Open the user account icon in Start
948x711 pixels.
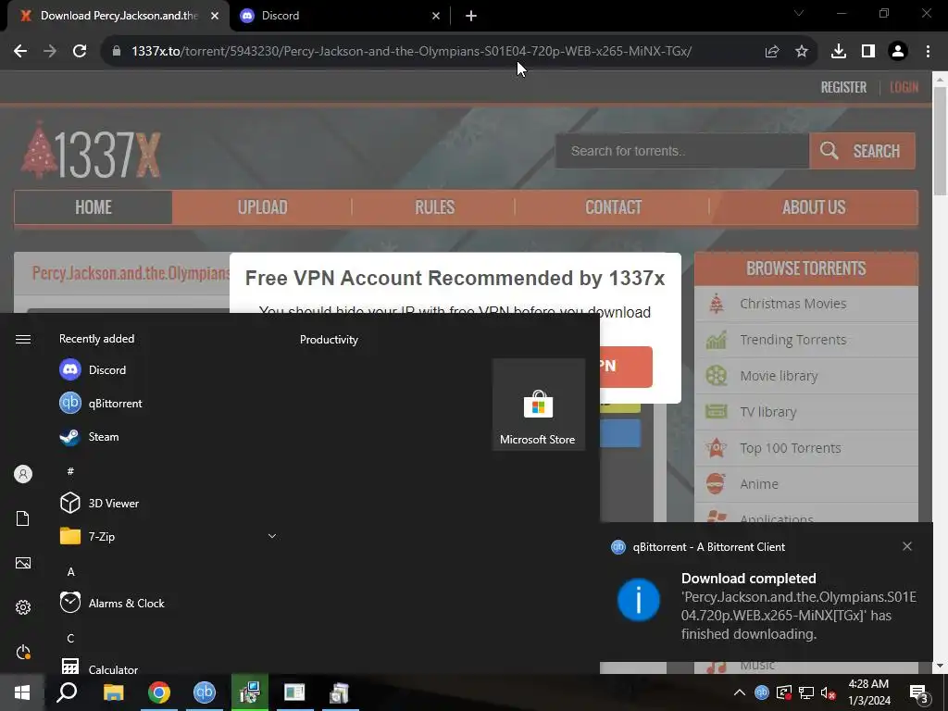[x=23, y=474]
